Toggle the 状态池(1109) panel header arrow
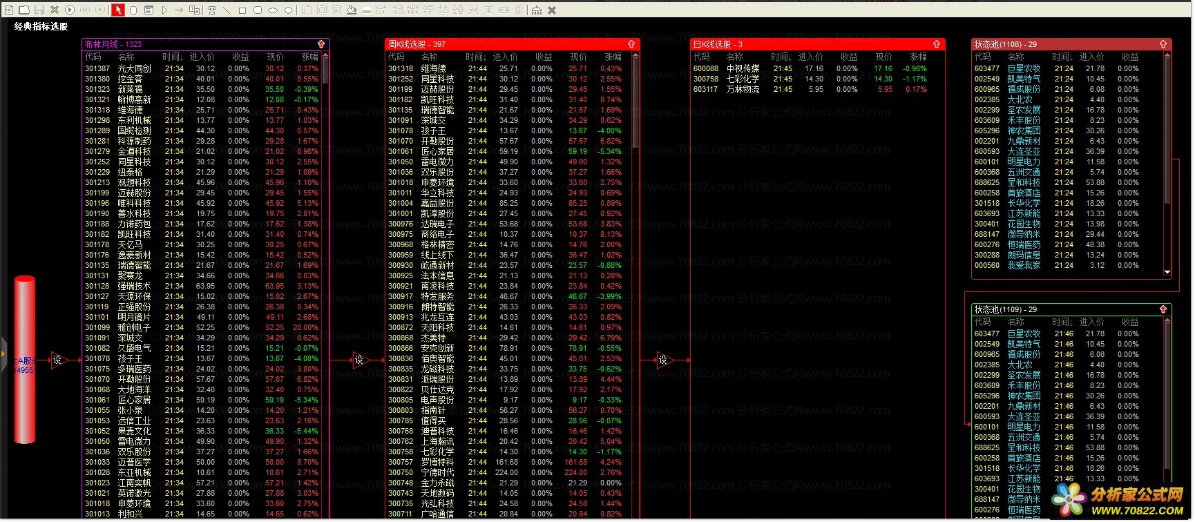 [1163, 309]
